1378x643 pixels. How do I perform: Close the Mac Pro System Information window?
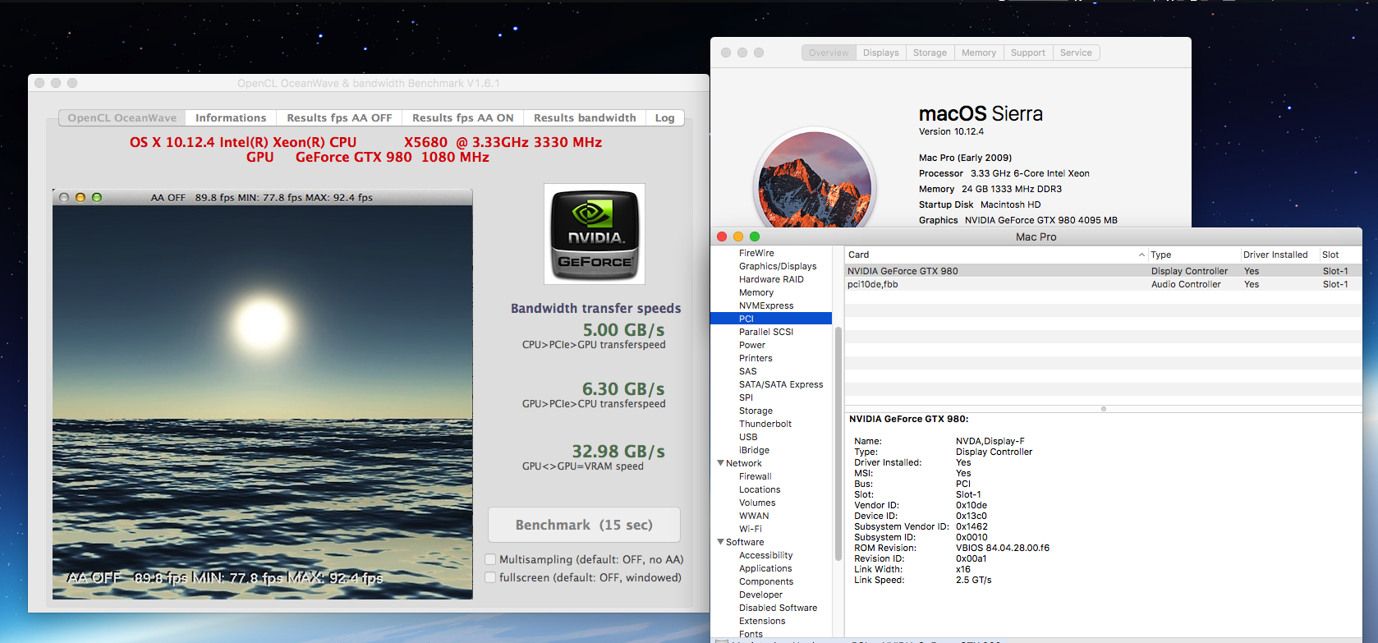click(x=722, y=237)
